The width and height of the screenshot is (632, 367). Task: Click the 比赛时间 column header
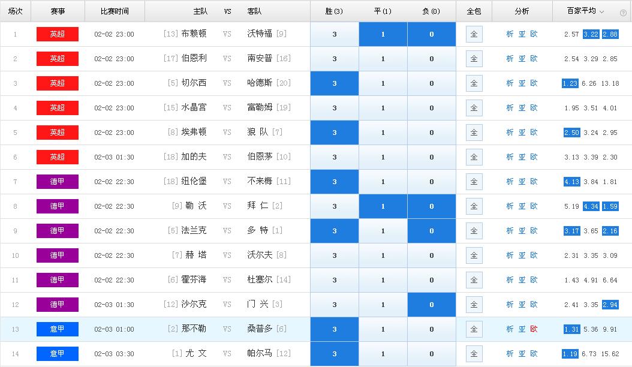pos(115,11)
